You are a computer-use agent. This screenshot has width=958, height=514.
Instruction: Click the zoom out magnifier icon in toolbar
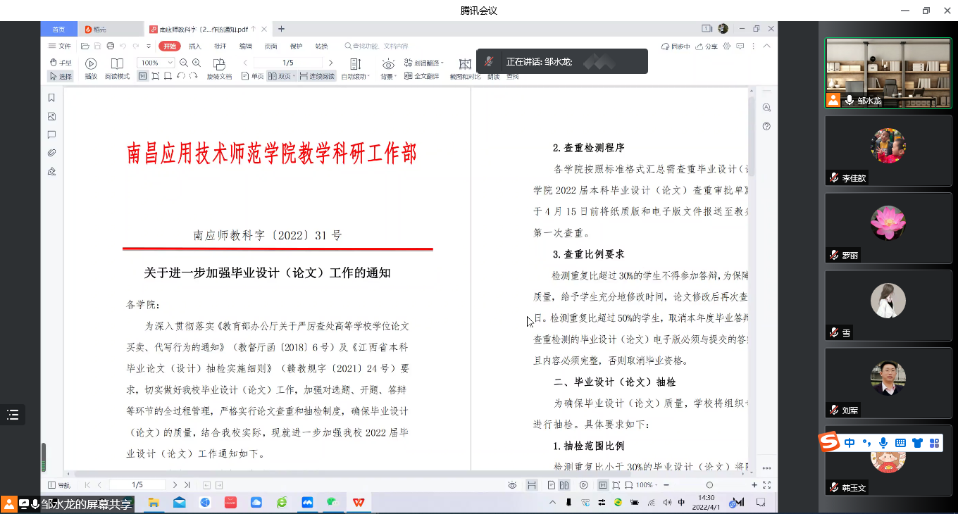point(184,63)
